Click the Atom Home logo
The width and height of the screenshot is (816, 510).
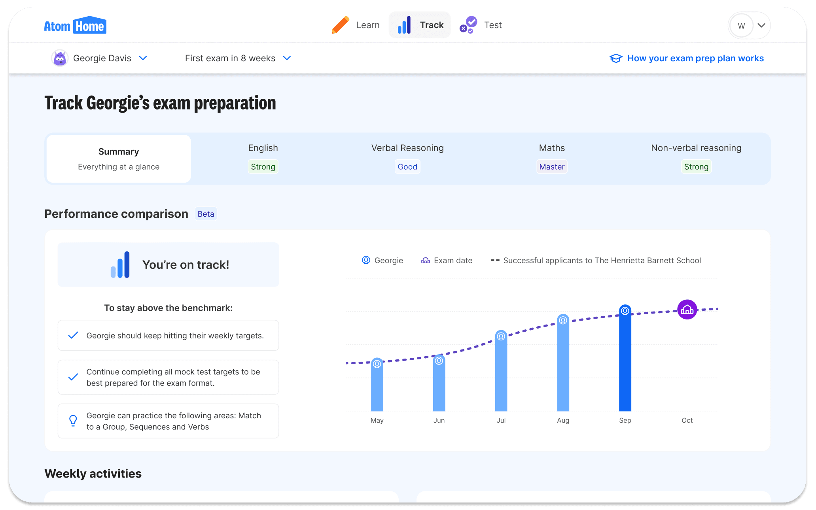click(x=75, y=26)
